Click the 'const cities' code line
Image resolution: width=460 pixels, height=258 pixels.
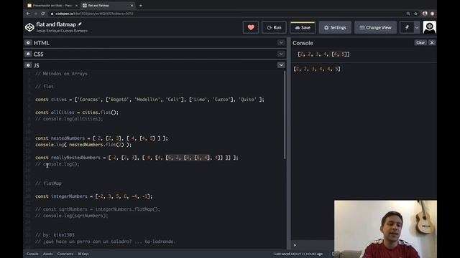149,100
